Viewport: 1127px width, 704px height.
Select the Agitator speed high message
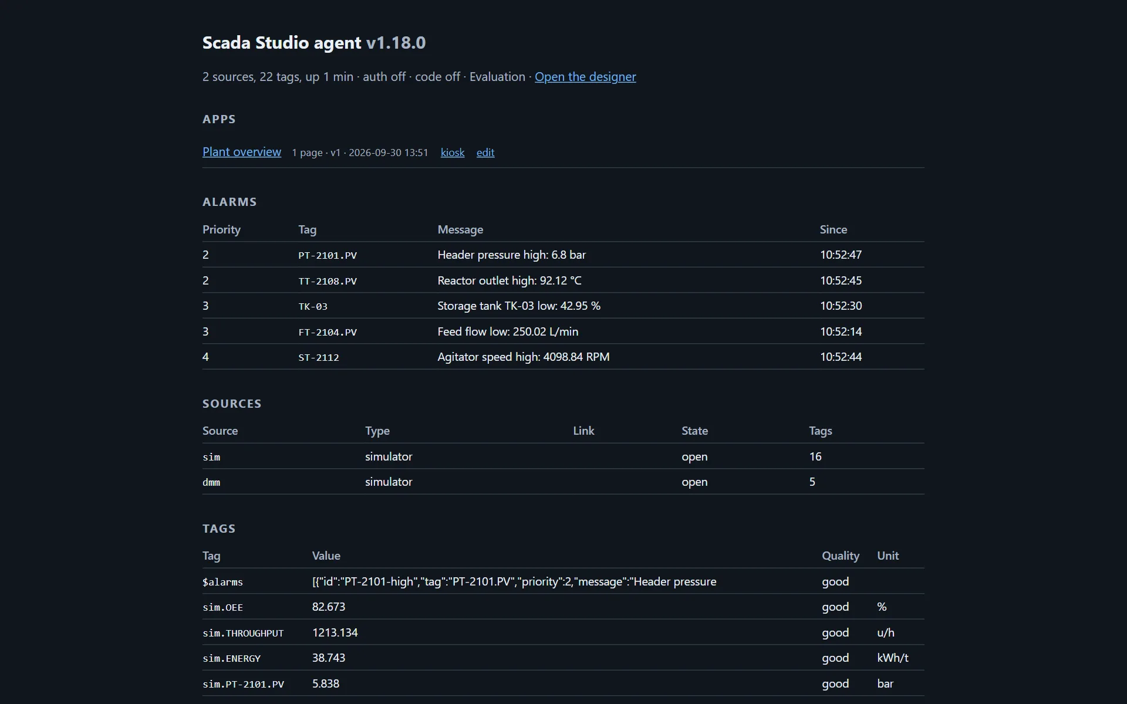pos(524,357)
